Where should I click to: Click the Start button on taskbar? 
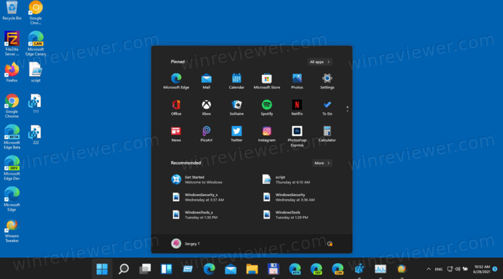pos(102,269)
